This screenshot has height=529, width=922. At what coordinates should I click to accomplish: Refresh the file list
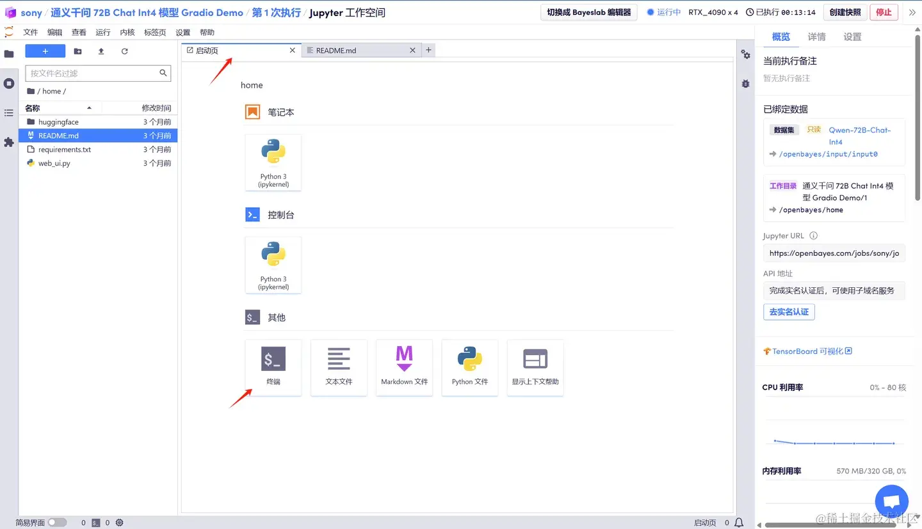[x=124, y=51]
